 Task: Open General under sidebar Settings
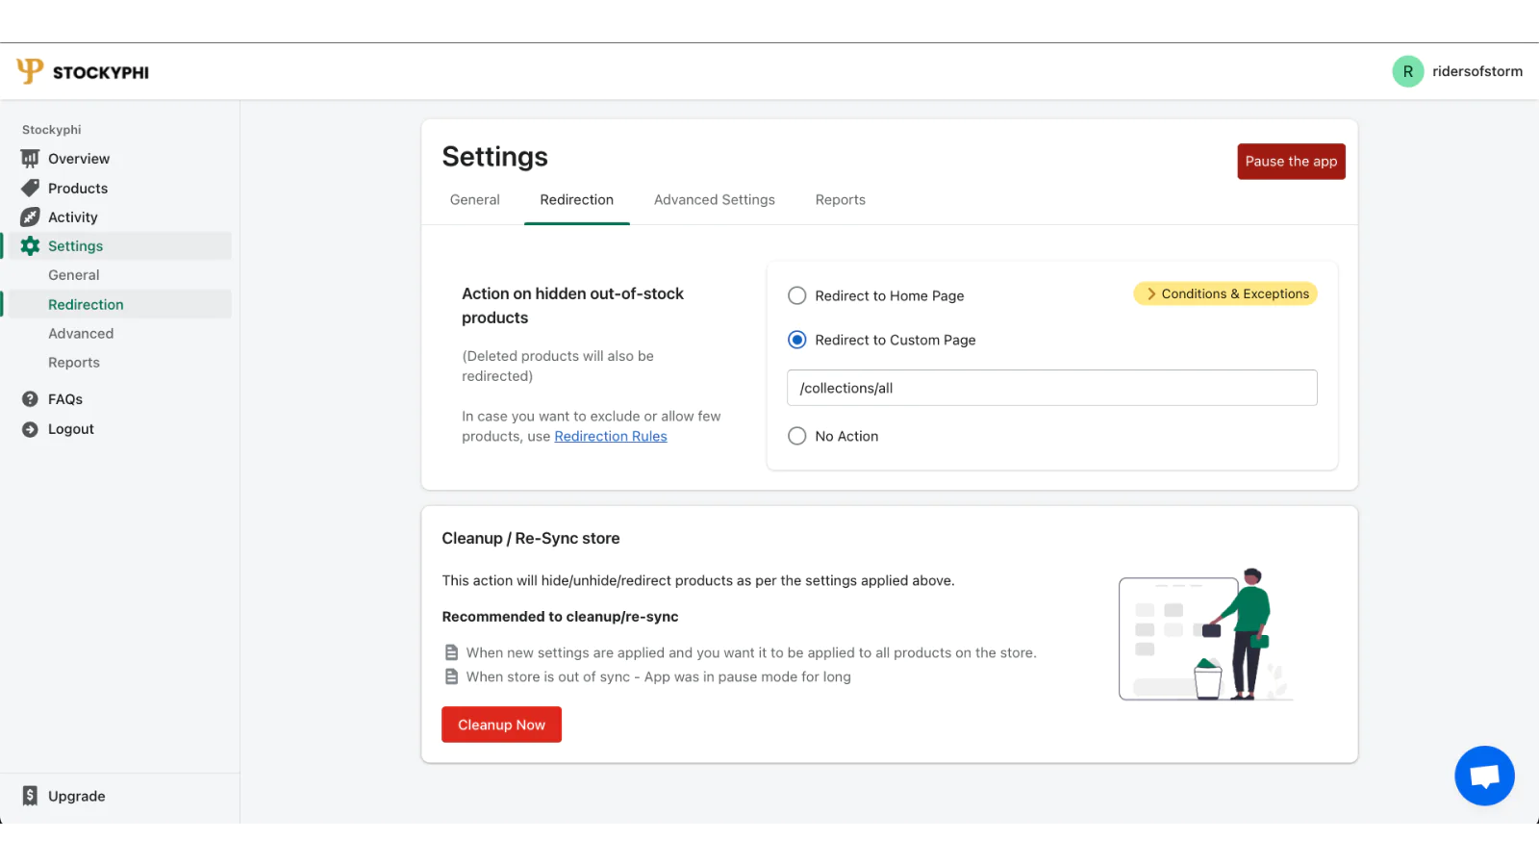pos(74,275)
